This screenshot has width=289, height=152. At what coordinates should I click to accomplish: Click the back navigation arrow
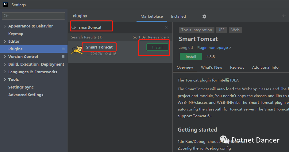pyautogui.click(x=284, y=16)
